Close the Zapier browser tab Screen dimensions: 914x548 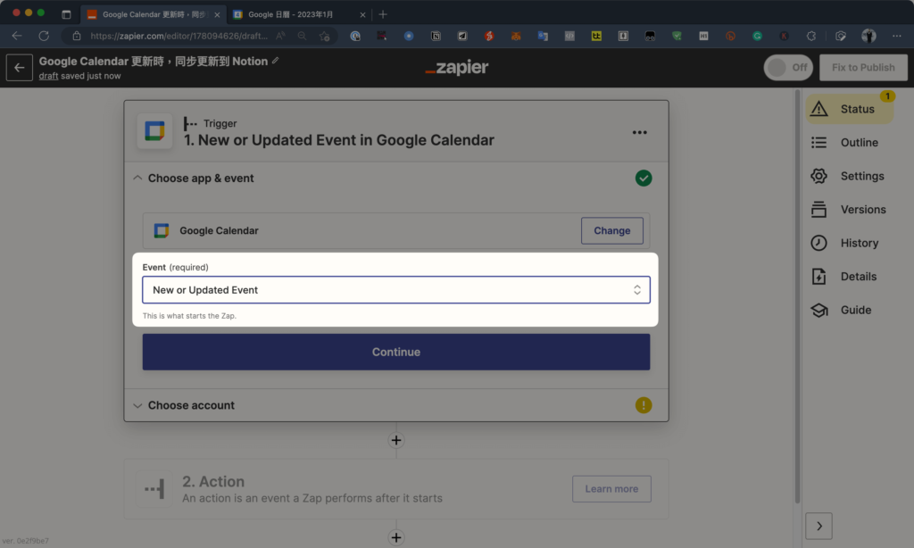tap(217, 14)
